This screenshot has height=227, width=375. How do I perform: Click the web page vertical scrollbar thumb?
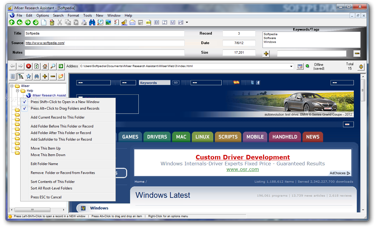click(x=363, y=91)
